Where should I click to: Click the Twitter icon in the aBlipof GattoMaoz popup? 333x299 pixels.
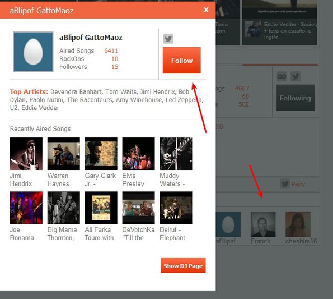coord(168,39)
